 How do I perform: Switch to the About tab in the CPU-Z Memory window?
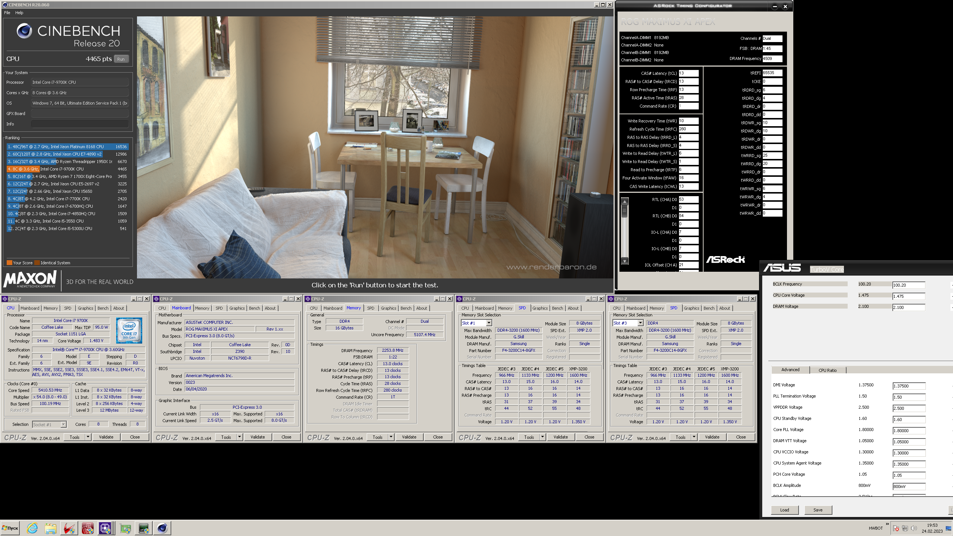pos(422,308)
